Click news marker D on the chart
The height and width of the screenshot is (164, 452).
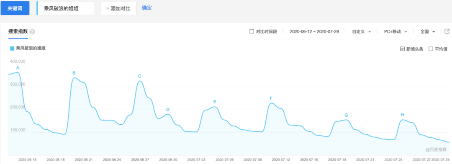tap(168, 110)
